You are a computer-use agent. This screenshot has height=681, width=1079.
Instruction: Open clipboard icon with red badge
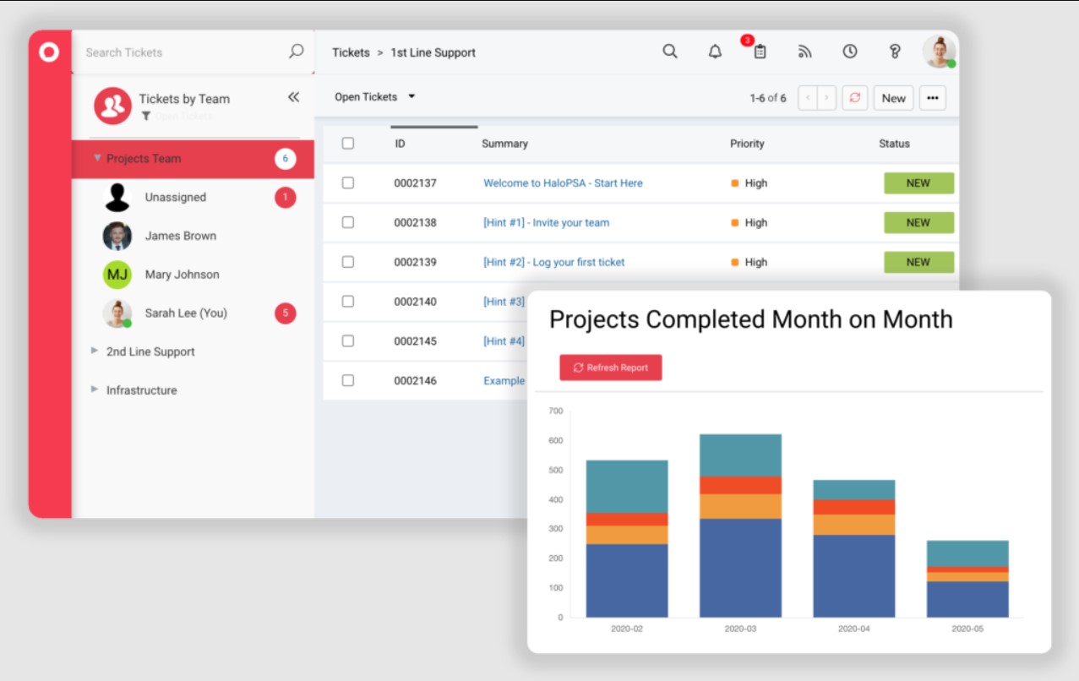[x=760, y=52]
